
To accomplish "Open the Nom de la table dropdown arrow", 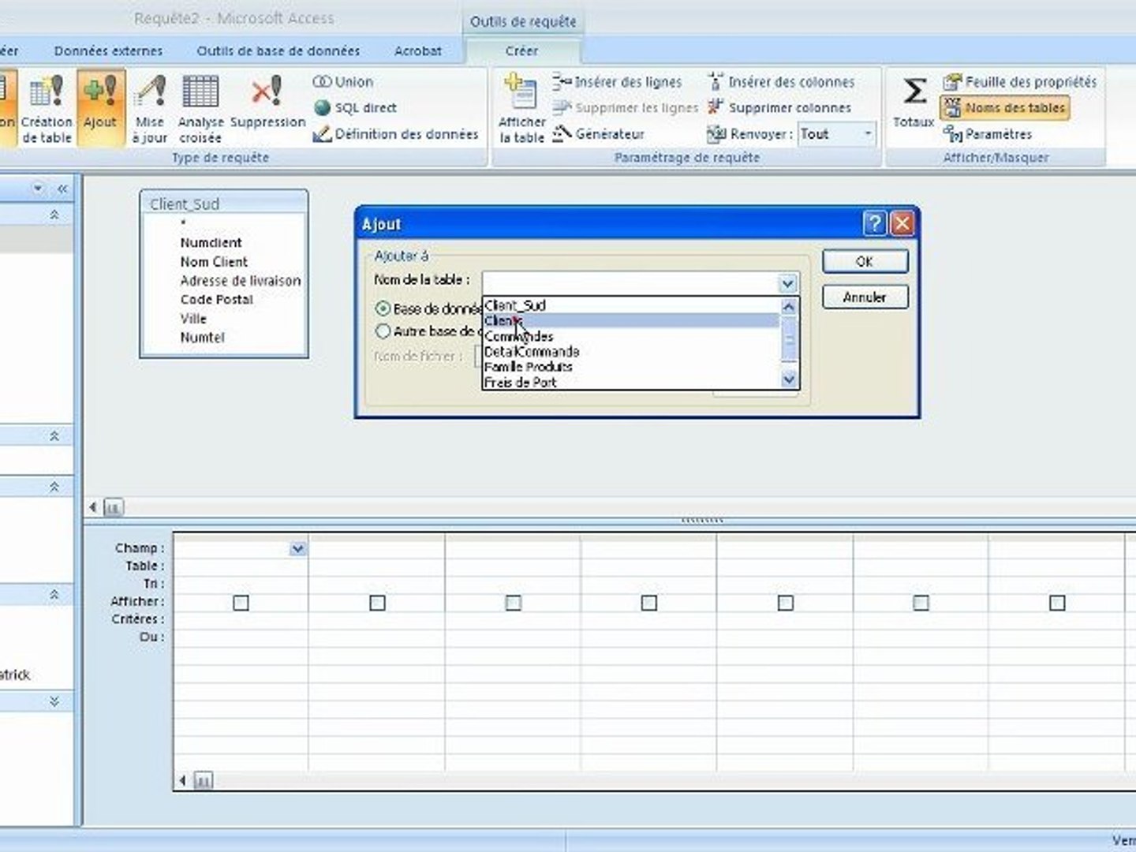I will pos(787,283).
